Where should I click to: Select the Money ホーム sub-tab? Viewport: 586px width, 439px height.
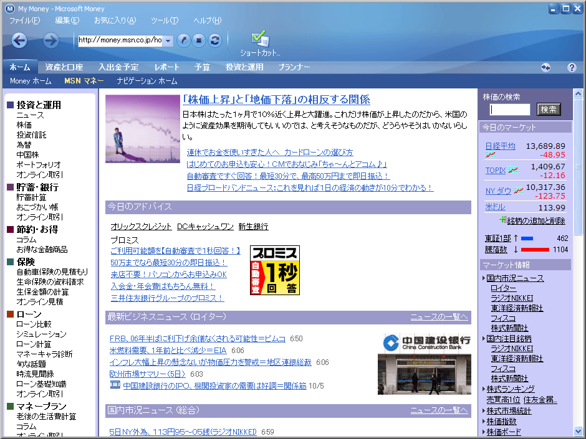click(31, 81)
